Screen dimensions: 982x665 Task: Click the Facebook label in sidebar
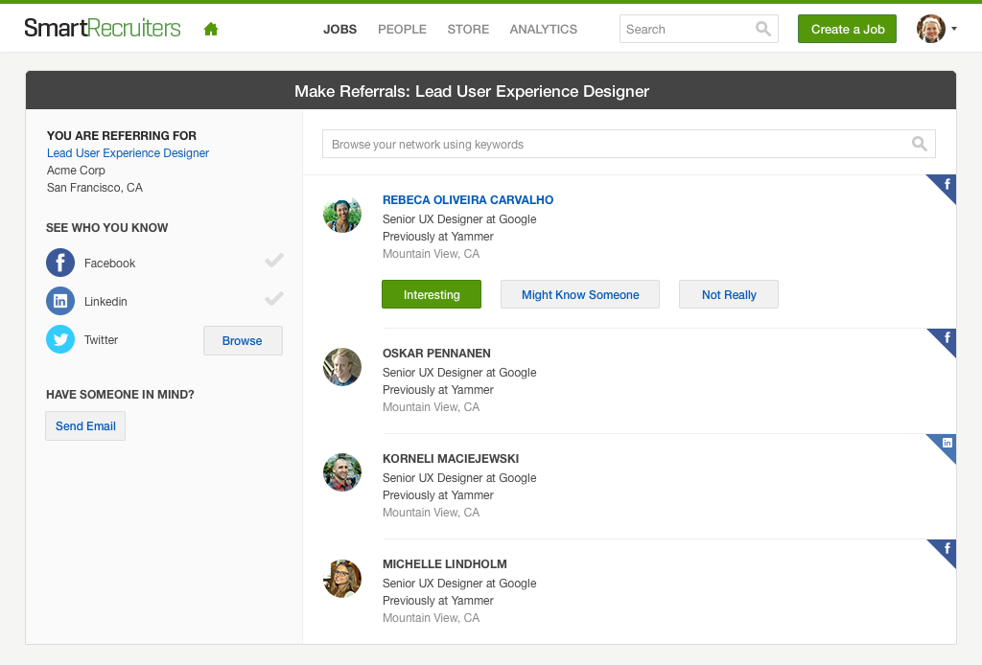click(109, 264)
